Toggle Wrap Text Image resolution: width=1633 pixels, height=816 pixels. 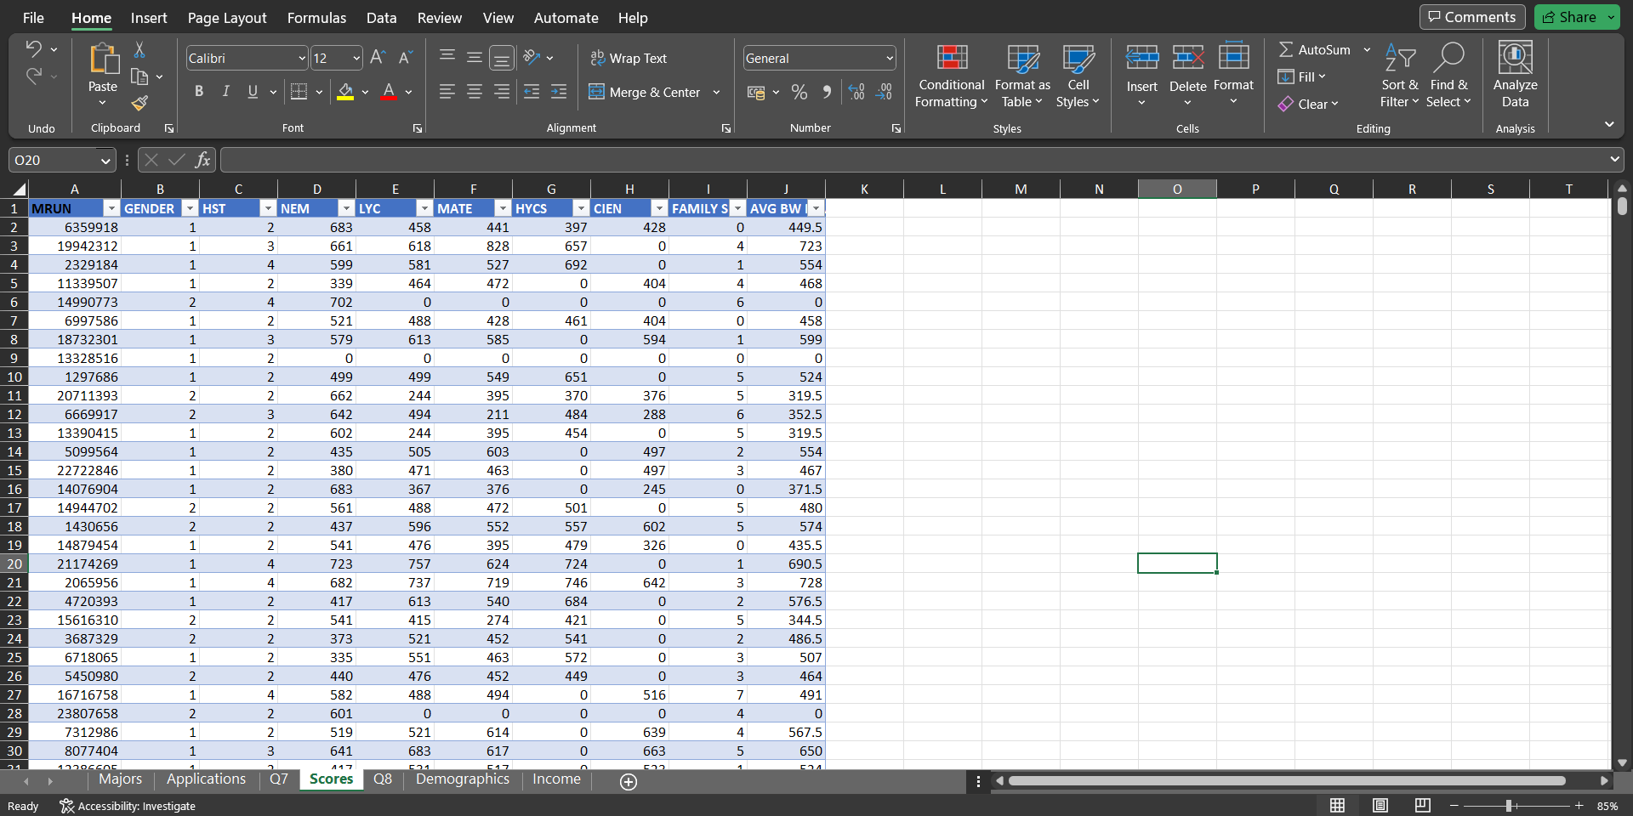pyautogui.click(x=629, y=58)
